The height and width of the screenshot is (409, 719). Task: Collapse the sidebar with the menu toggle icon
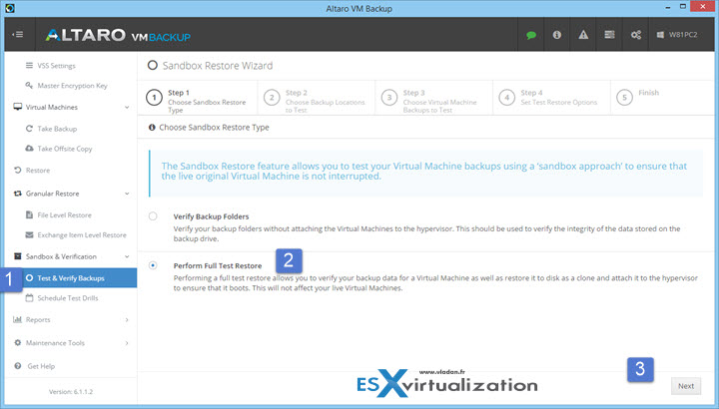18,34
